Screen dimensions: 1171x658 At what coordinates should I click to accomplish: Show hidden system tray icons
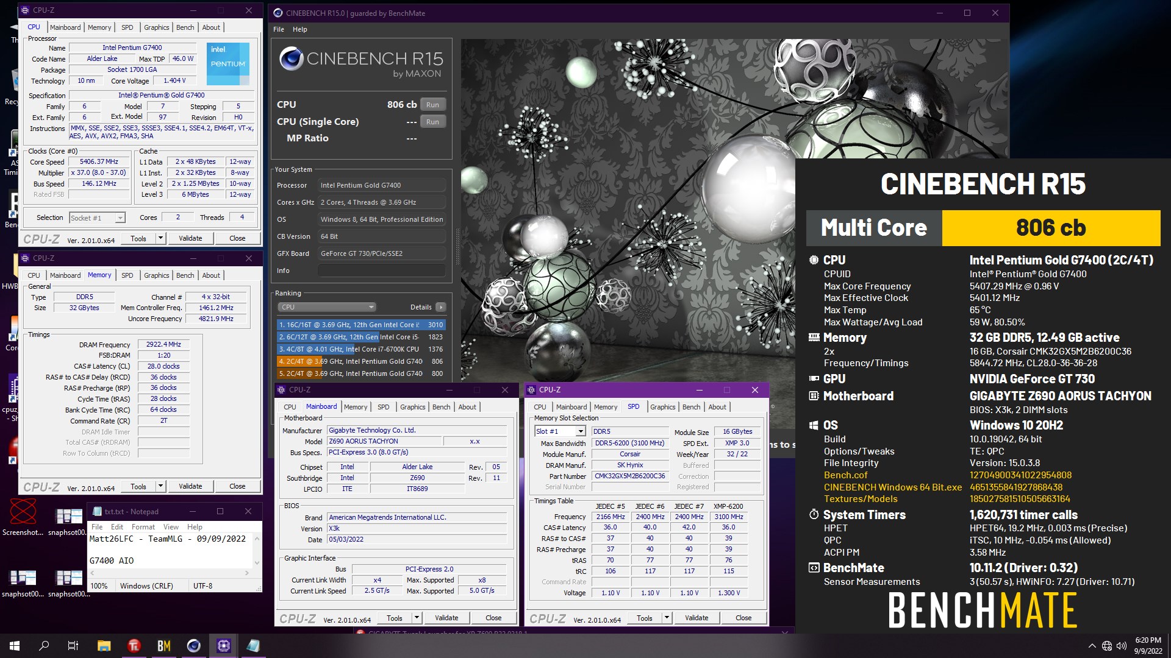click(x=1092, y=646)
